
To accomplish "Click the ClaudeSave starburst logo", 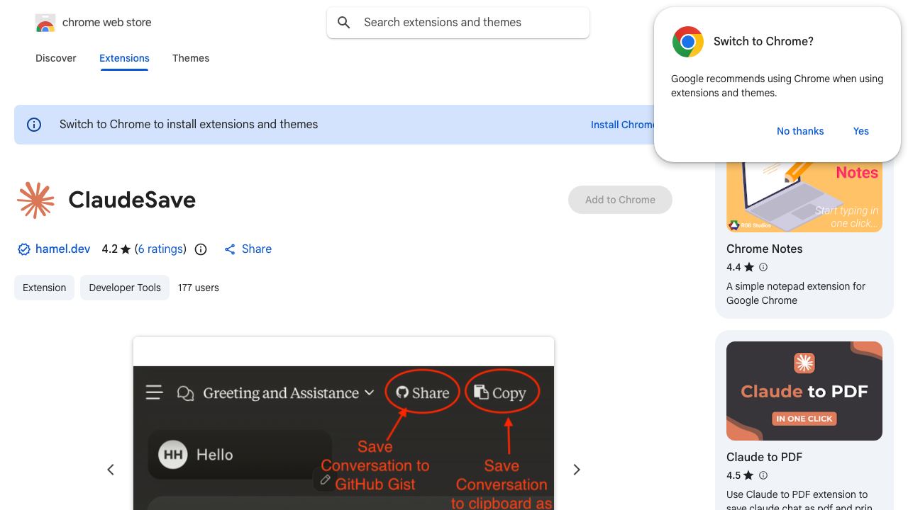I will click(35, 200).
